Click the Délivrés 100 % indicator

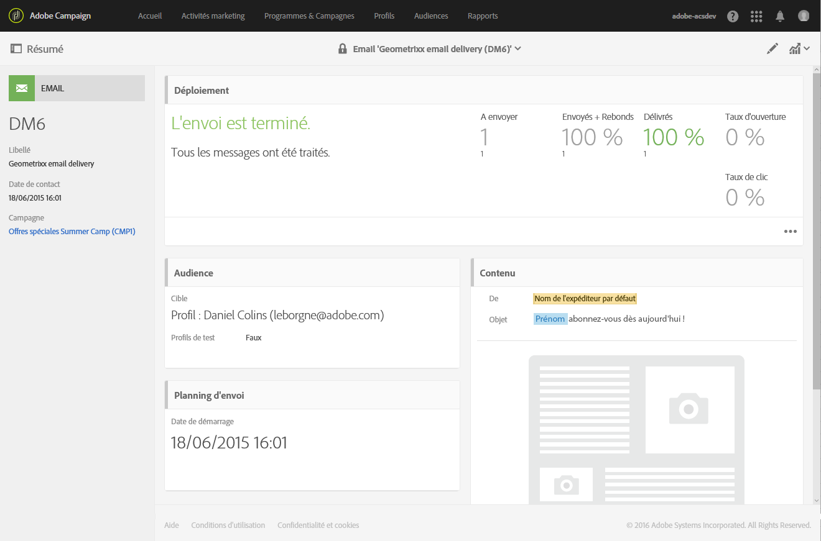pyautogui.click(x=674, y=137)
